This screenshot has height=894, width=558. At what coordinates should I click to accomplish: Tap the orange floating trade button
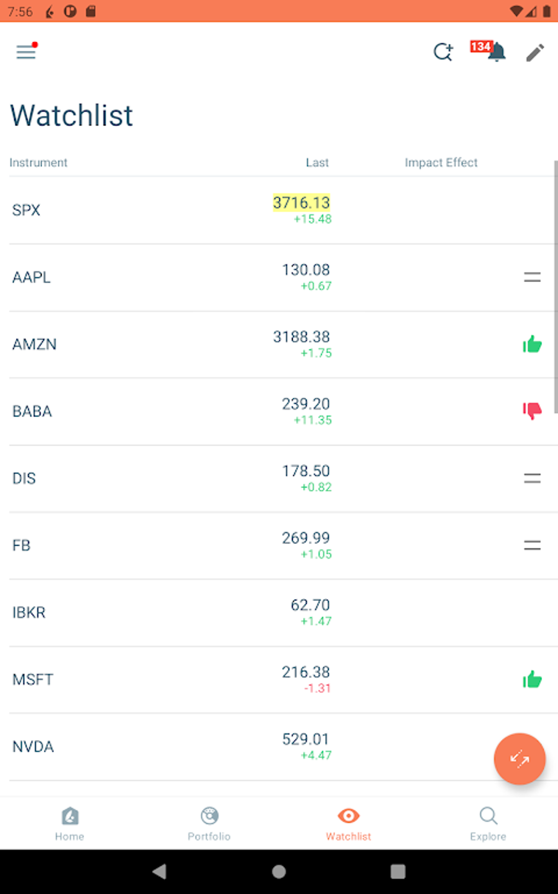519,759
